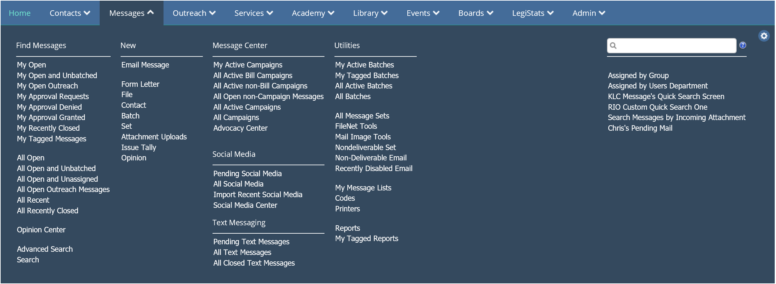This screenshot has height=284, width=776.
Task: Click the settings gear icon
Action: coord(764,36)
